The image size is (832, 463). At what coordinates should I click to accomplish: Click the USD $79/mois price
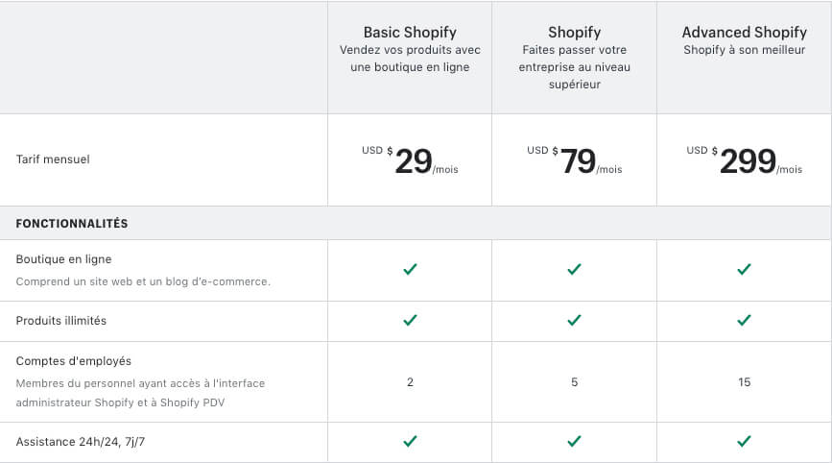574,160
